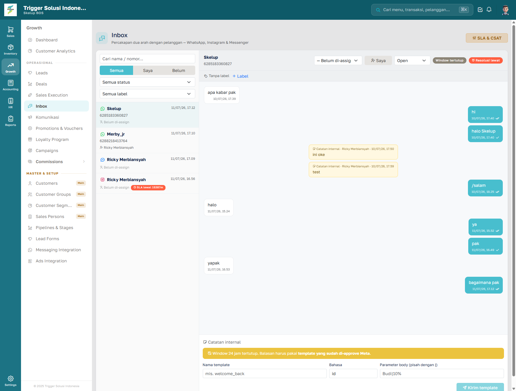This screenshot has height=391, width=516.
Task: Open the Belum di-assign assignee dropdown
Action: tap(338, 61)
